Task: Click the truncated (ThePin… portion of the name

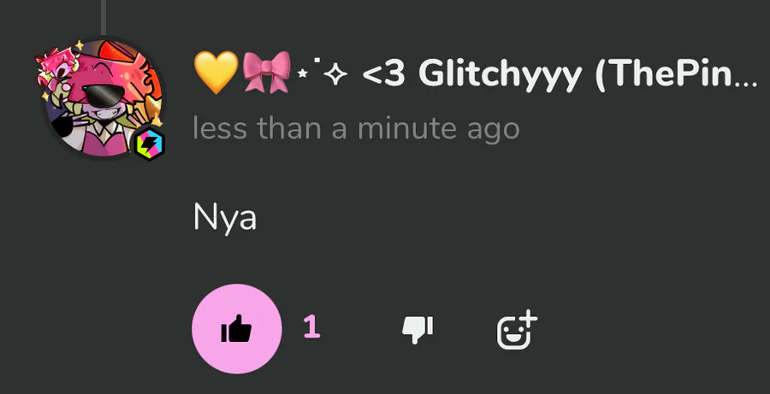Action: (x=676, y=74)
